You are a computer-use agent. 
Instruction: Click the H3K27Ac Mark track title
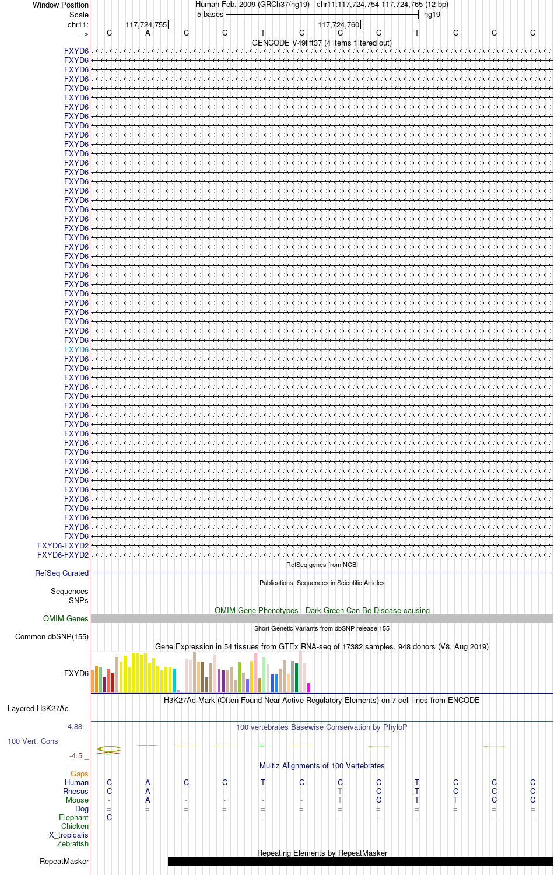pos(322,700)
